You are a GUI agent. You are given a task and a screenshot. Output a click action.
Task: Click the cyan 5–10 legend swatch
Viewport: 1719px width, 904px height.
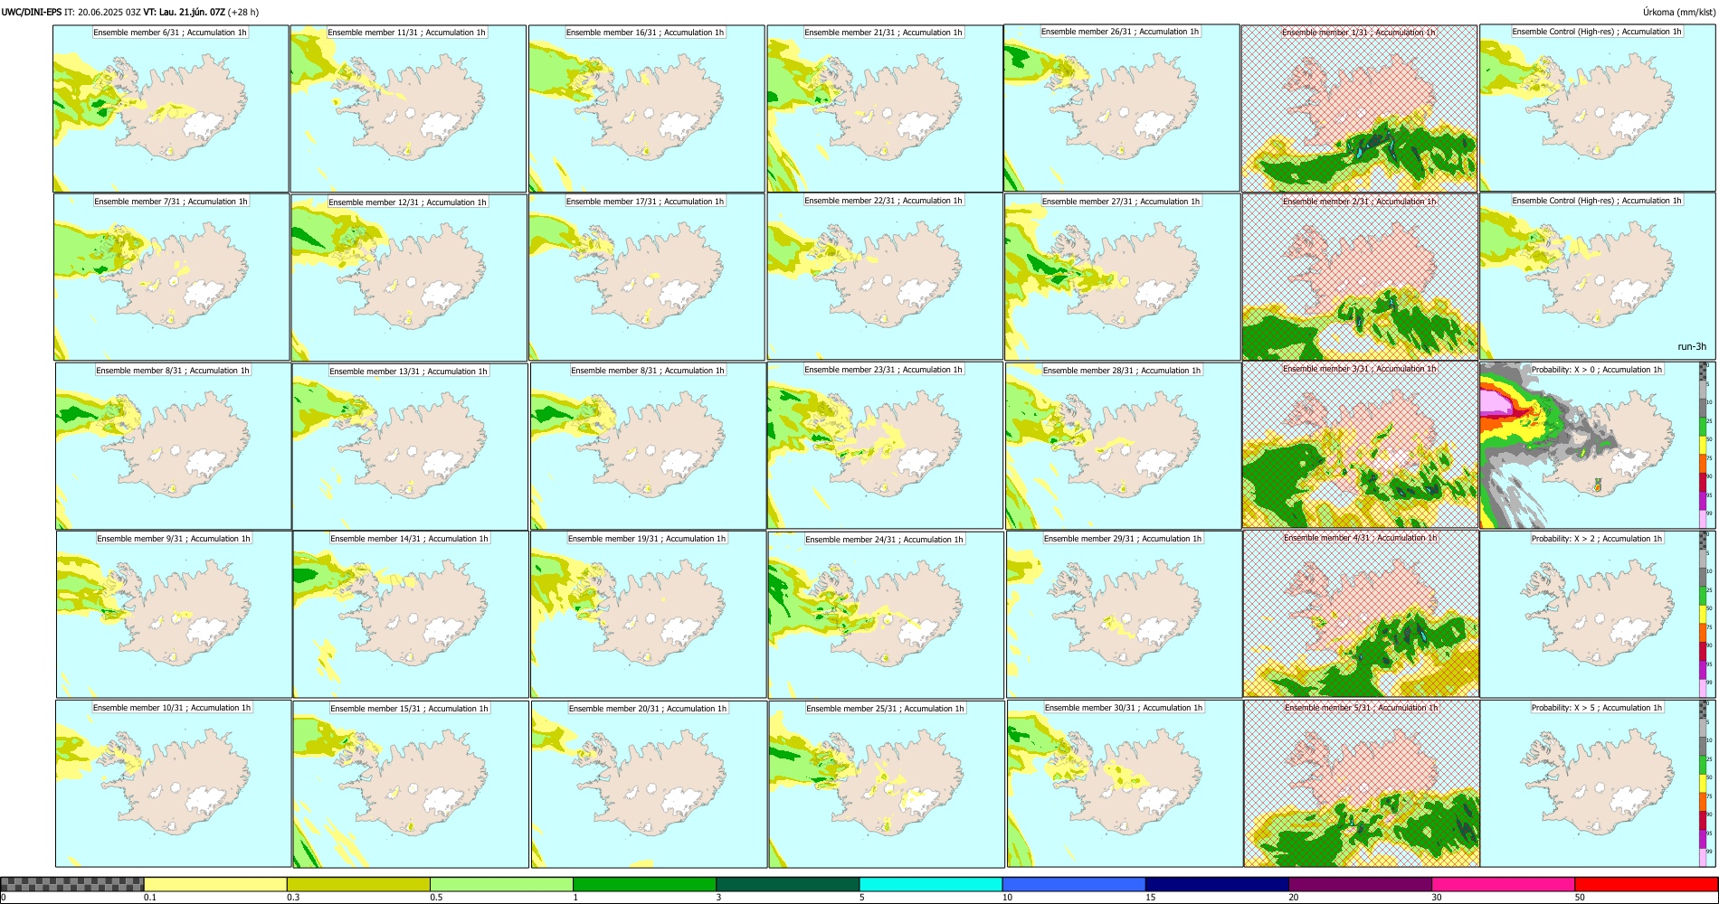tap(931, 884)
